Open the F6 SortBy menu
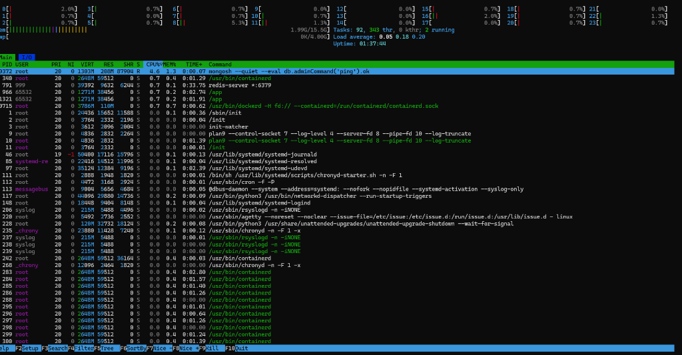This screenshot has width=682, height=355. pyautogui.click(x=133, y=348)
